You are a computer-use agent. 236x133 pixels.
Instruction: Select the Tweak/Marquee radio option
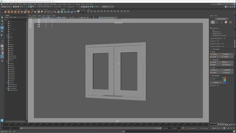tap(211, 32)
